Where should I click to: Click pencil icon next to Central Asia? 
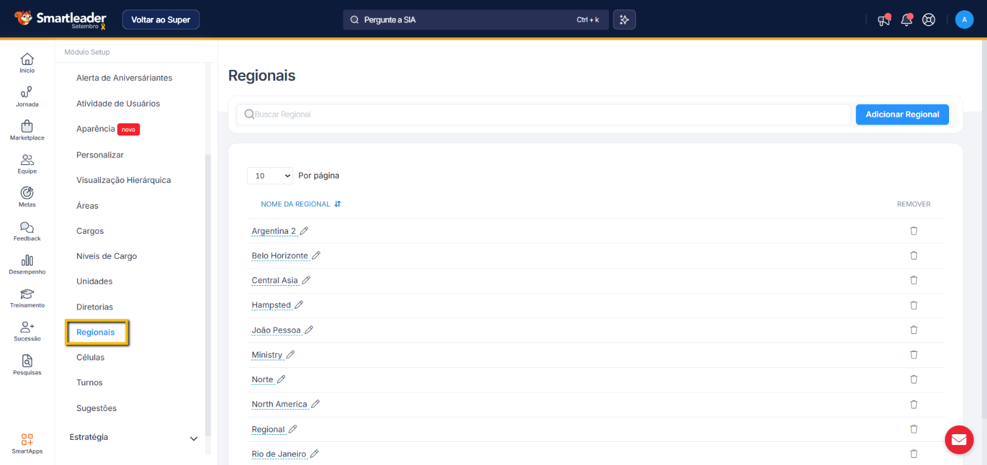(306, 280)
